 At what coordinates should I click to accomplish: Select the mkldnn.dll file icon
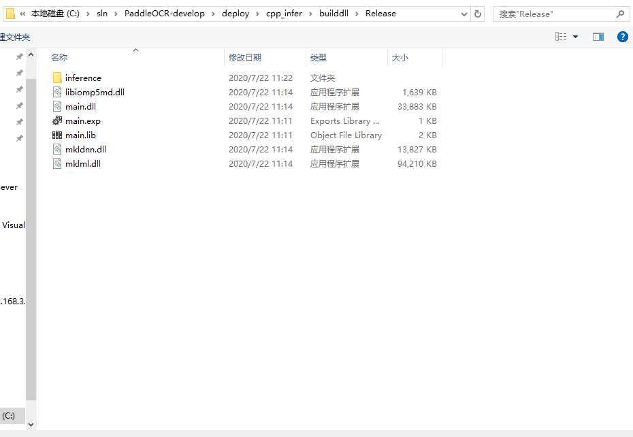pyautogui.click(x=57, y=150)
